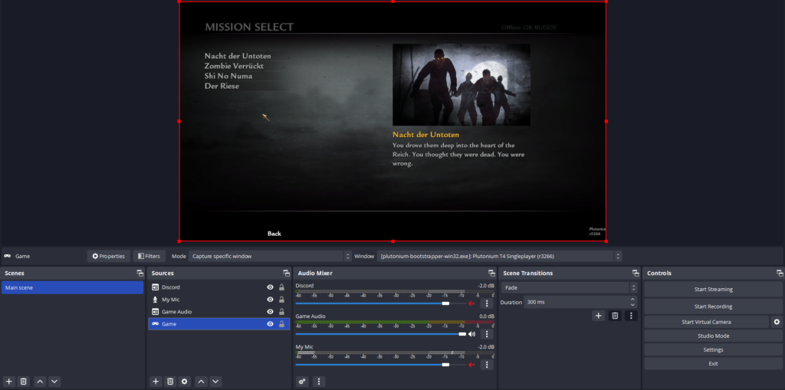Select Main scene in Scenes list
785x390 pixels.
[x=73, y=287]
